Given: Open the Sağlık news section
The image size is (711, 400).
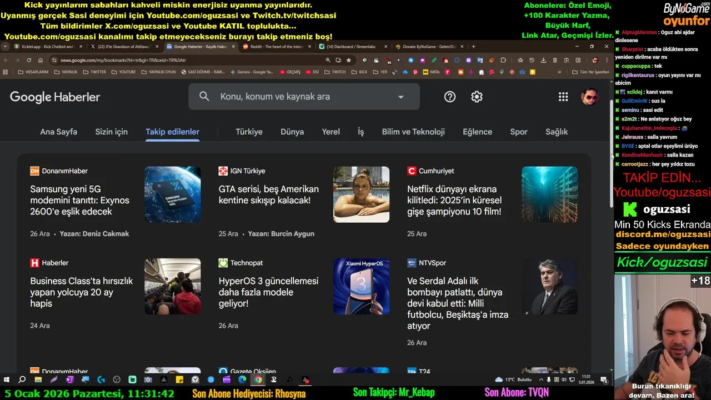Looking at the screenshot, I should tap(557, 132).
